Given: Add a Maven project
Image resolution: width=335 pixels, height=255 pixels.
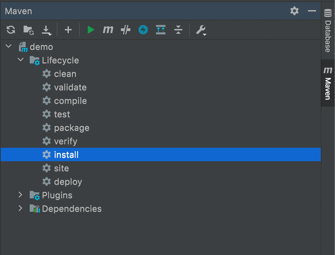Looking at the screenshot, I should point(68,30).
